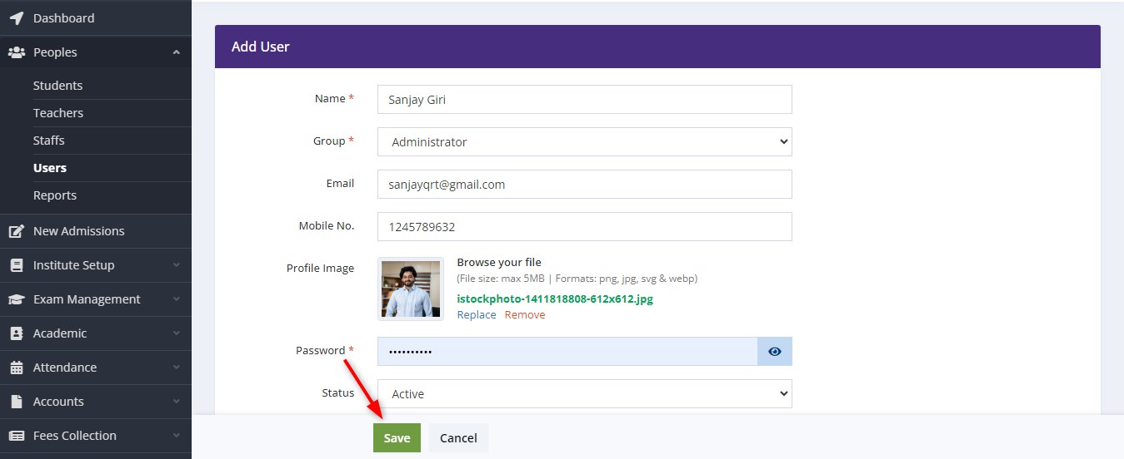Viewport: 1124px width, 459px height.
Task: Click the Academic address-book icon
Action: click(x=17, y=333)
